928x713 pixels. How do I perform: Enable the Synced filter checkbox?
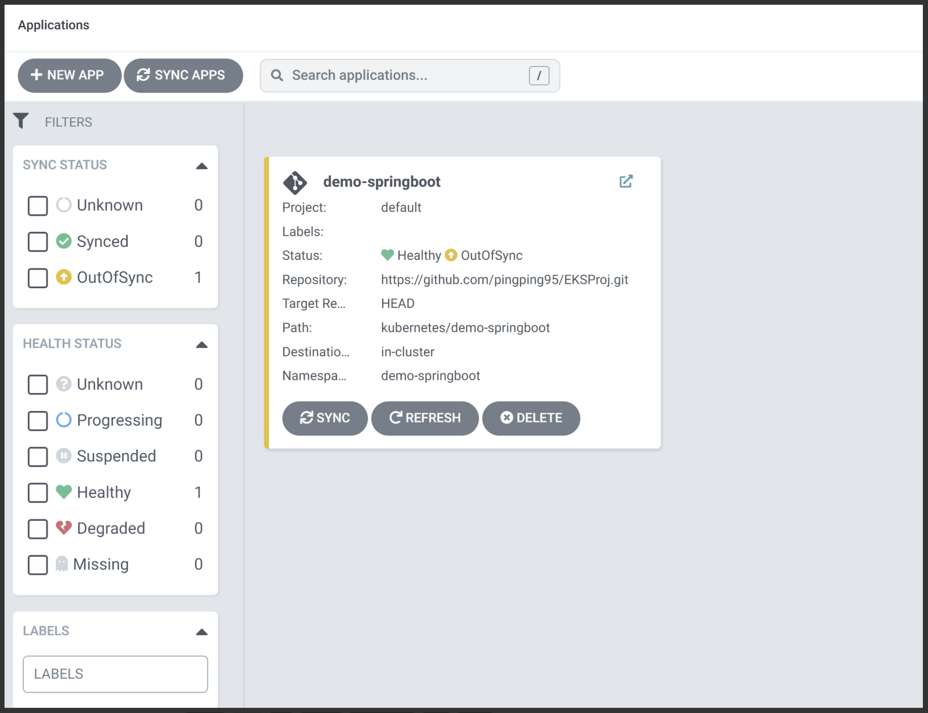[x=38, y=242]
